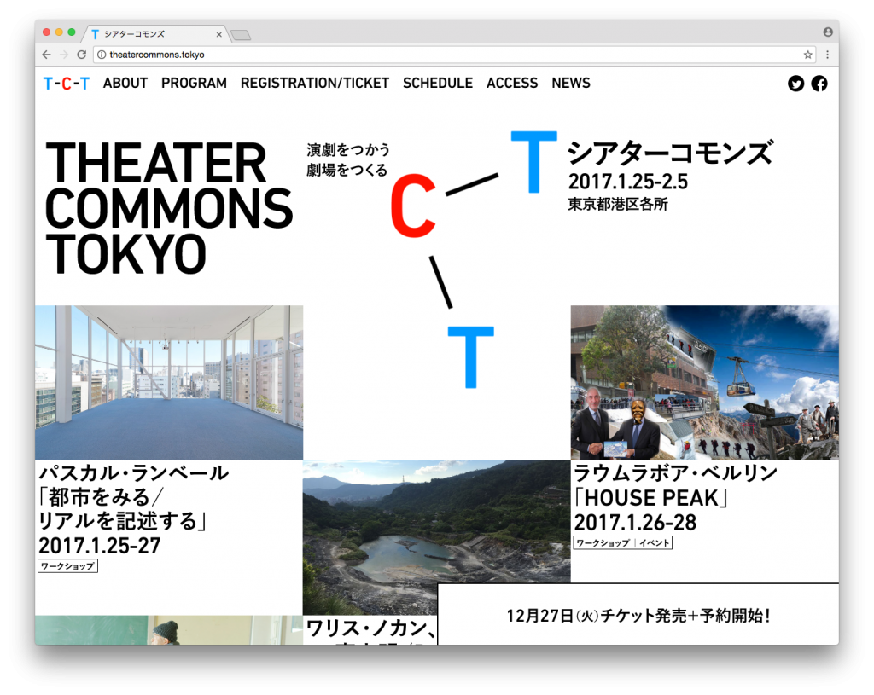Click the 12月27日 ticket sales announcement banner
Image resolution: width=874 pixels, height=695 pixels.
pos(638,615)
